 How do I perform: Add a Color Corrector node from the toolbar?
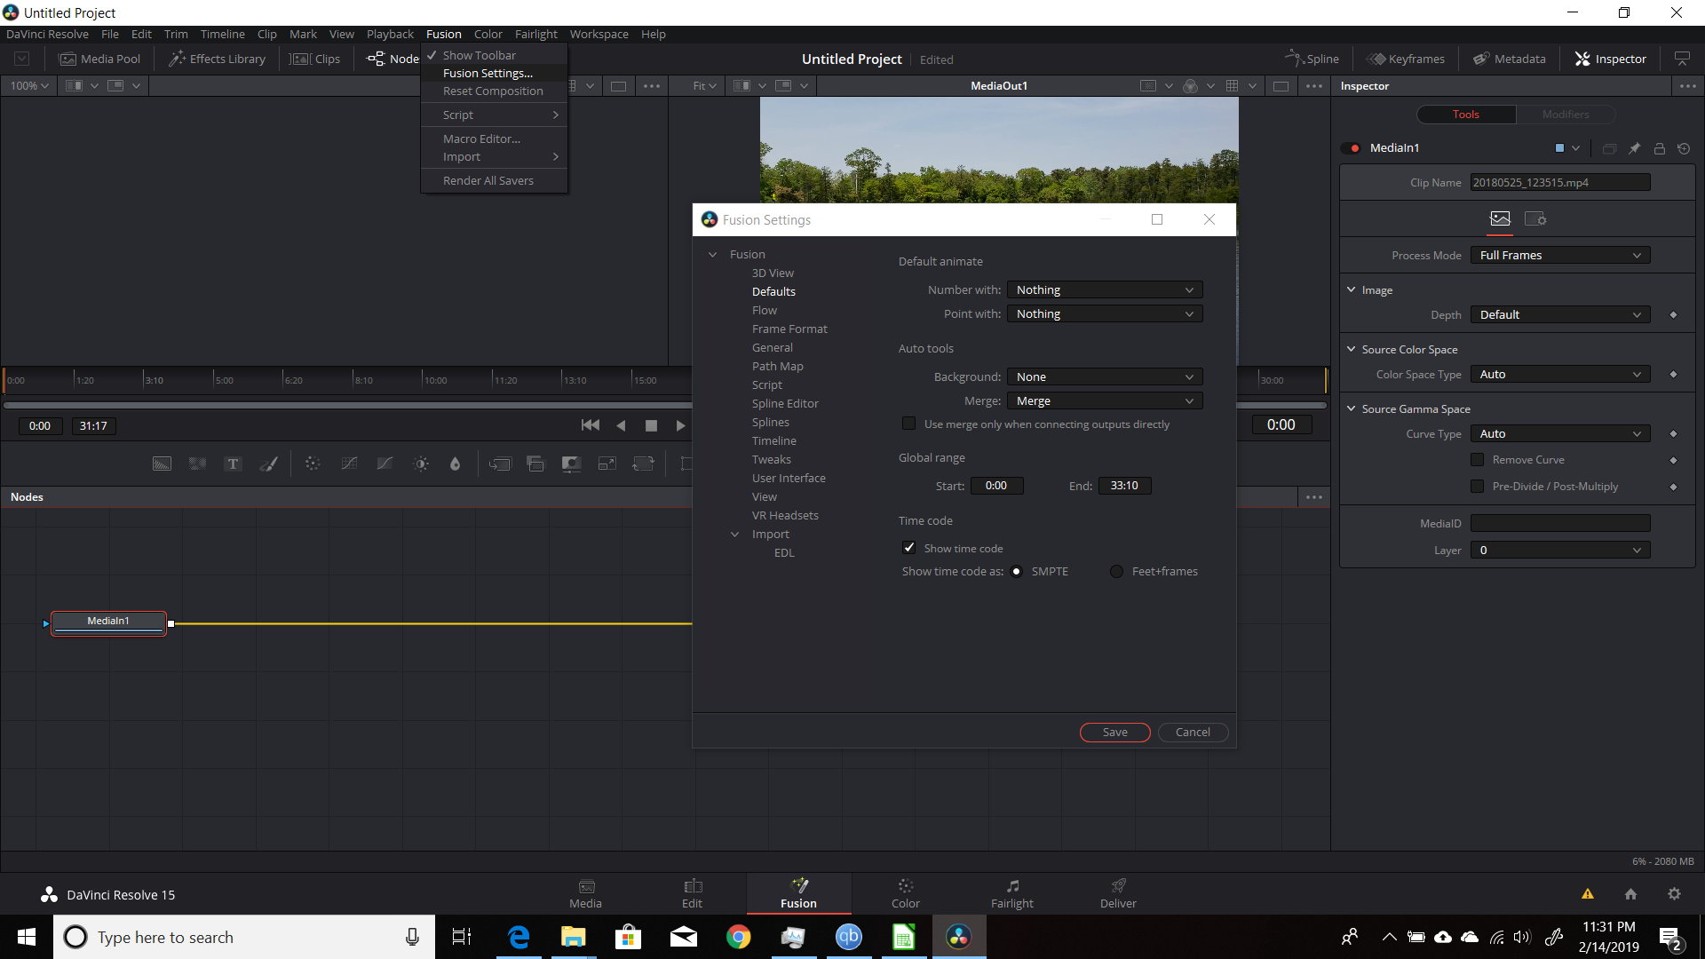313,464
